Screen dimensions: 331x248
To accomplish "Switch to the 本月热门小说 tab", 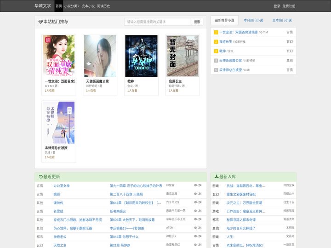I will (253, 20).
